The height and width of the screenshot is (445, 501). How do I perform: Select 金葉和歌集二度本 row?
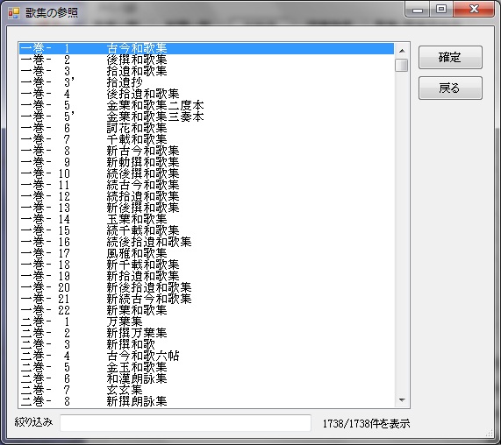(x=206, y=105)
